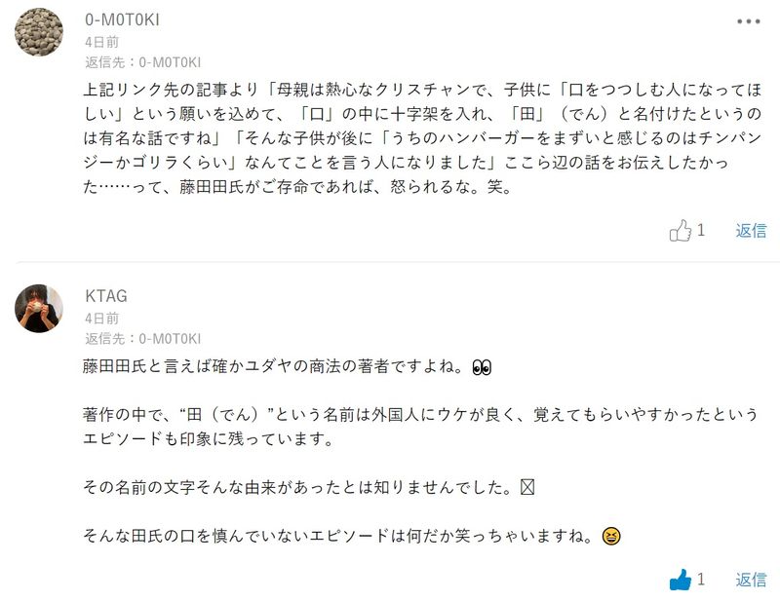Open the three-dot menu on 0-M0T0KI's comment
This screenshot has height=601, width=780.
[x=748, y=21]
